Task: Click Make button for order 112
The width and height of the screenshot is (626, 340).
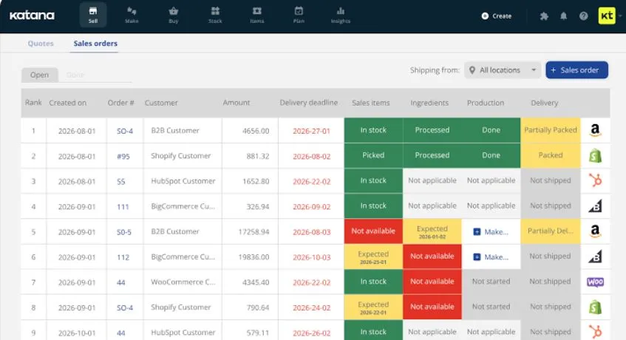Action: pos(491,257)
